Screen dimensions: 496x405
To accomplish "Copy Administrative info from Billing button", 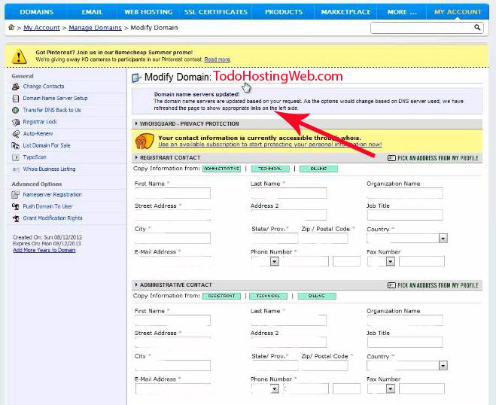I will tap(317, 296).
